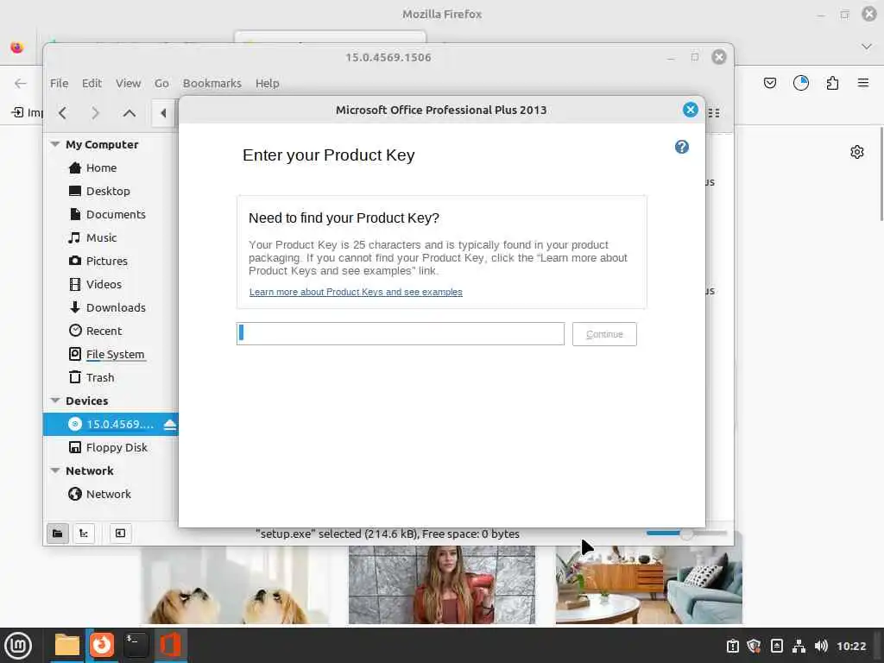Hide the file manager sidebar

pyautogui.click(x=120, y=534)
